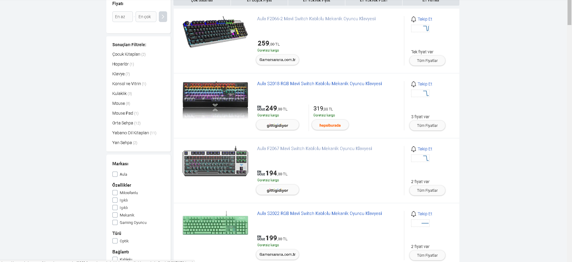This screenshot has width=572, height=262.
Task: Check the Optik type checkbox
Action: pos(115,241)
